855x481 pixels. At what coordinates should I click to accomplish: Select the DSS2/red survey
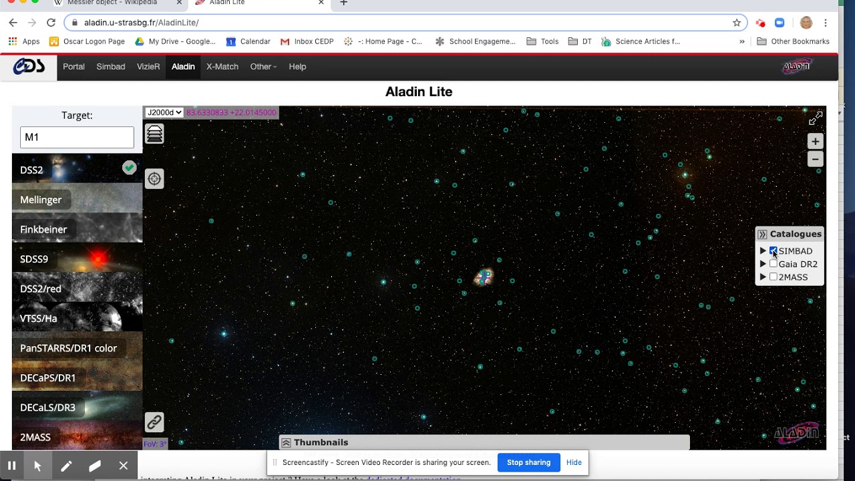pyautogui.click(x=77, y=289)
